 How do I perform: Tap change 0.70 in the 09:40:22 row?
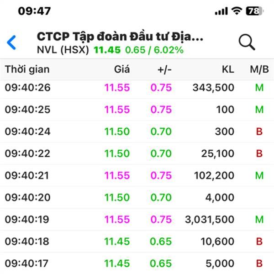(161, 153)
